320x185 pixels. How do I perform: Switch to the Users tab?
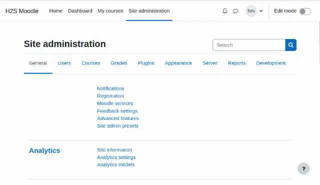click(x=64, y=63)
